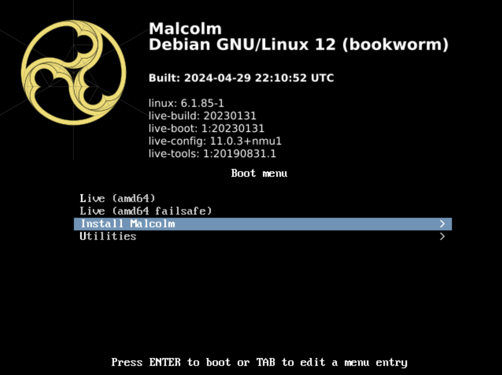Click the Malcolm title text

pyautogui.click(x=185, y=29)
